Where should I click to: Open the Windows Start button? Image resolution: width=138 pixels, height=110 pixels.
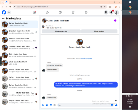130,2
